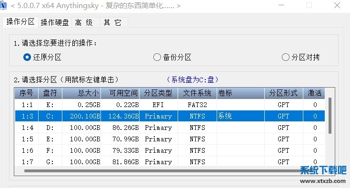Switch to the 操作分区 tab
Image resolution: width=350 pixels, height=188 pixels.
(x=20, y=22)
